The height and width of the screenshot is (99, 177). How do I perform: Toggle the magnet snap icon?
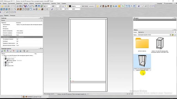(x=25, y=6)
